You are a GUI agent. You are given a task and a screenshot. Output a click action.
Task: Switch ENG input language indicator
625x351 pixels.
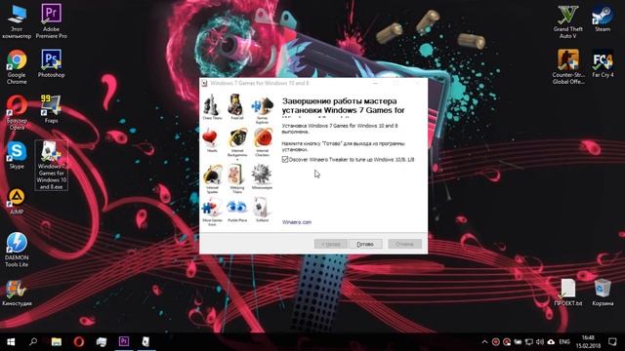(x=564, y=342)
